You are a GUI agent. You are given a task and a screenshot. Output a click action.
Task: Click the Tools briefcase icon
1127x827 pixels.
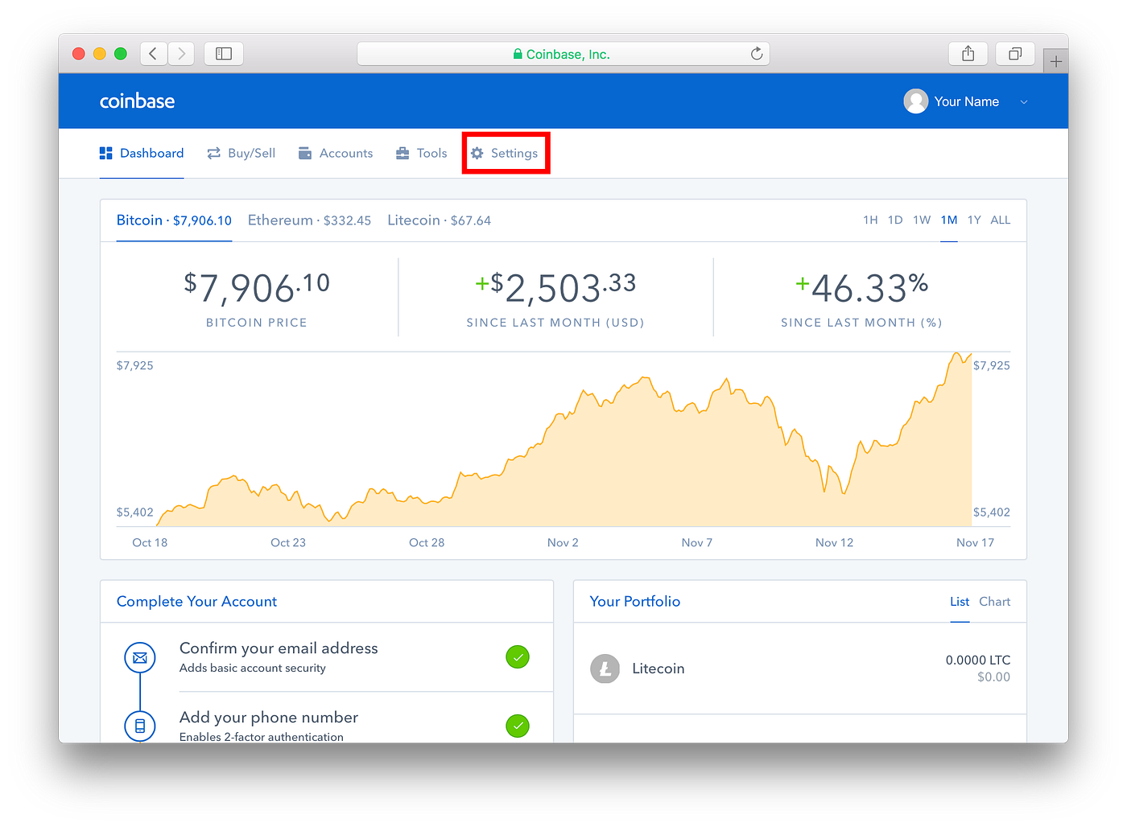coord(402,153)
